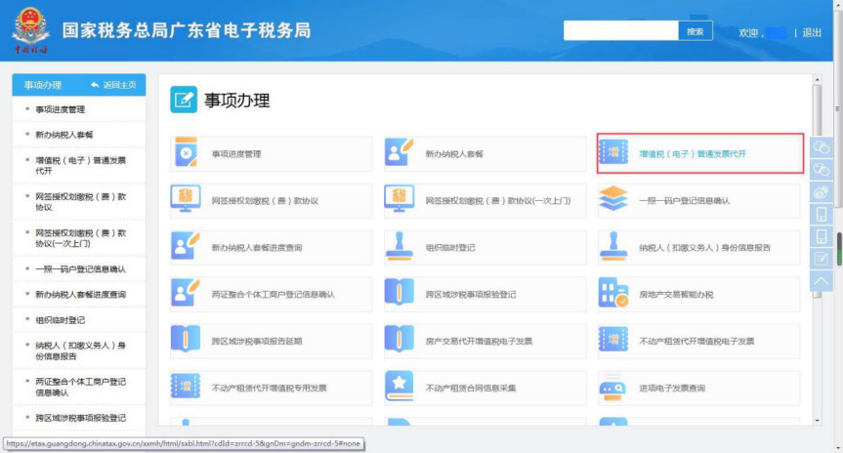Viewport: 843px width, 453px height.
Task: Open 增值税(电子)普通发票代开 highlighted tile
Action: point(700,153)
